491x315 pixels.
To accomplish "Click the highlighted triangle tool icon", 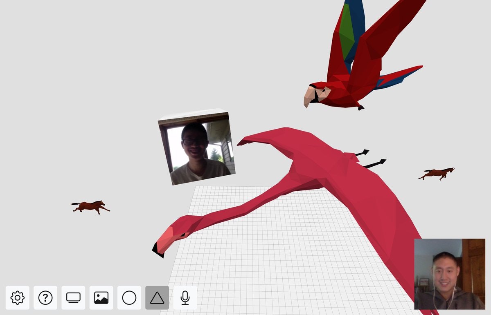I will click(x=157, y=297).
